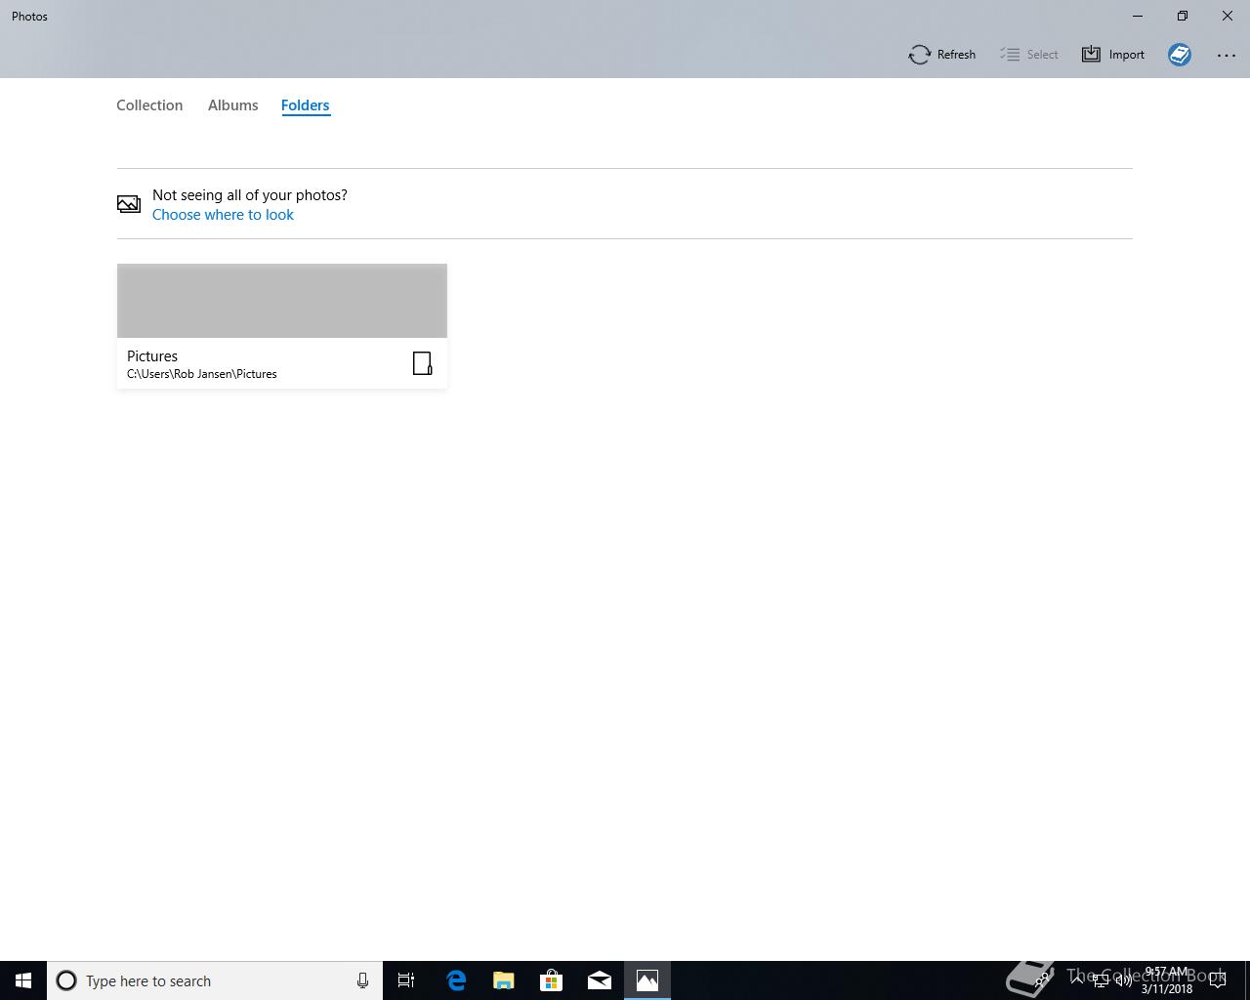Show hidden tray icons chevron
Screen dimensions: 1250x1000
[1077, 980]
